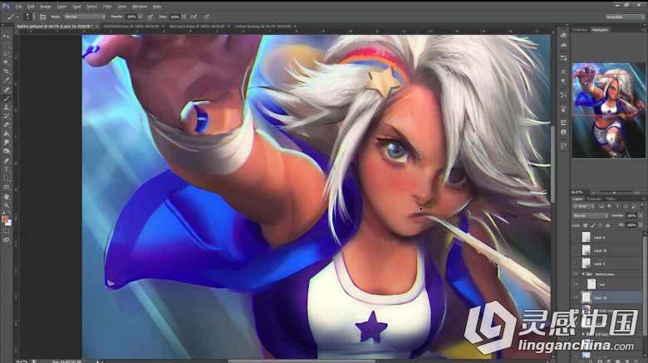Screen dimensions: 648x363
Task: Open layer Opacity arrow in Layers panel
Action: point(641,215)
